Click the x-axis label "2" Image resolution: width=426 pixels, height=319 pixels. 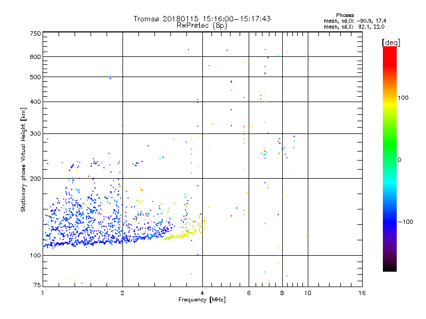(x=122, y=293)
